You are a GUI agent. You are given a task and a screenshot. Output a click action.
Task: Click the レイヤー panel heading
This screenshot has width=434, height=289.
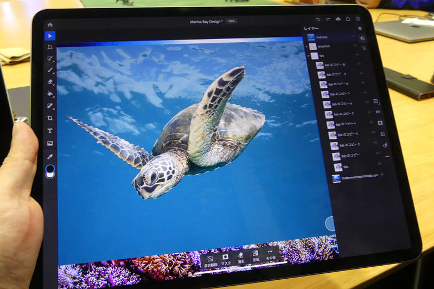311,29
